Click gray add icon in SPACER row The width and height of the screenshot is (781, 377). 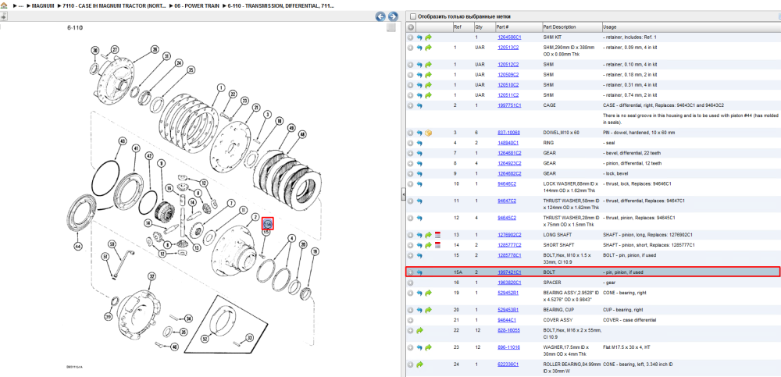pos(411,283)
